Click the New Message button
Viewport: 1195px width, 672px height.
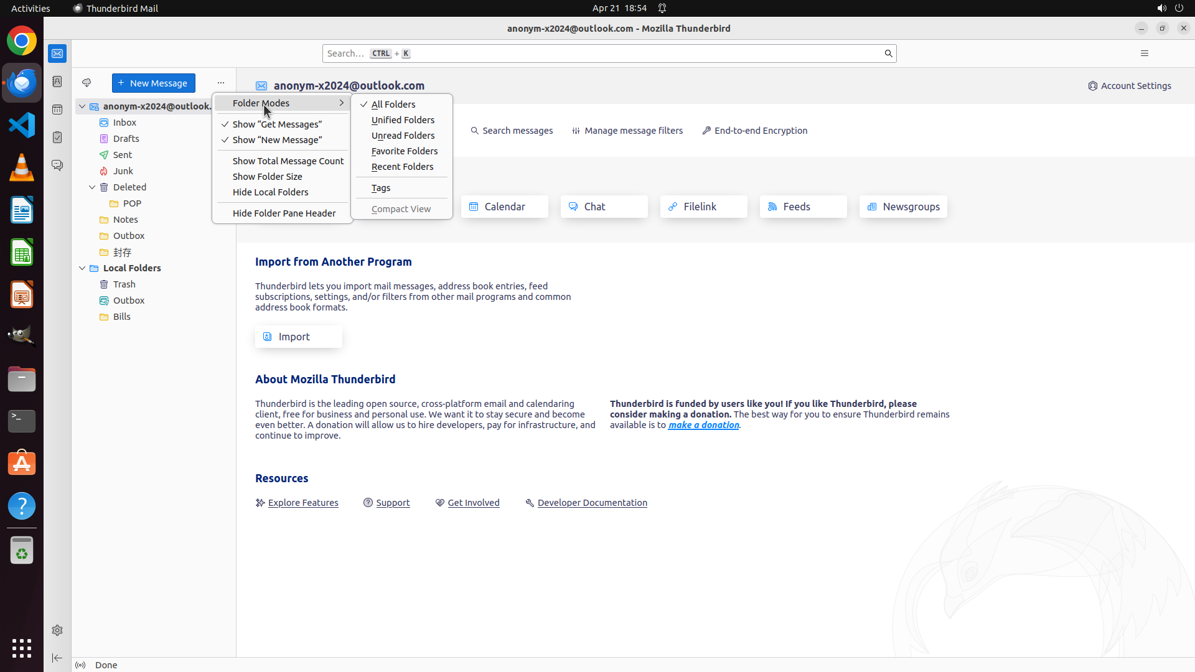pos(153,83)
